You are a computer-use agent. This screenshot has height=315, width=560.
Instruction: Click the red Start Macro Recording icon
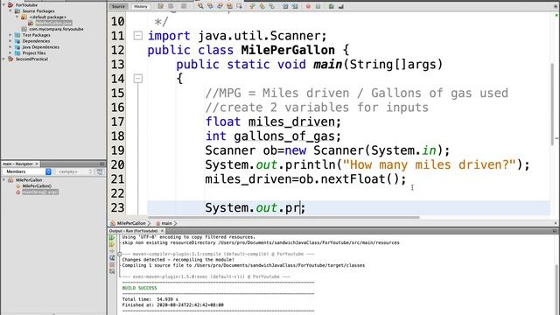(x=308, y=6)
